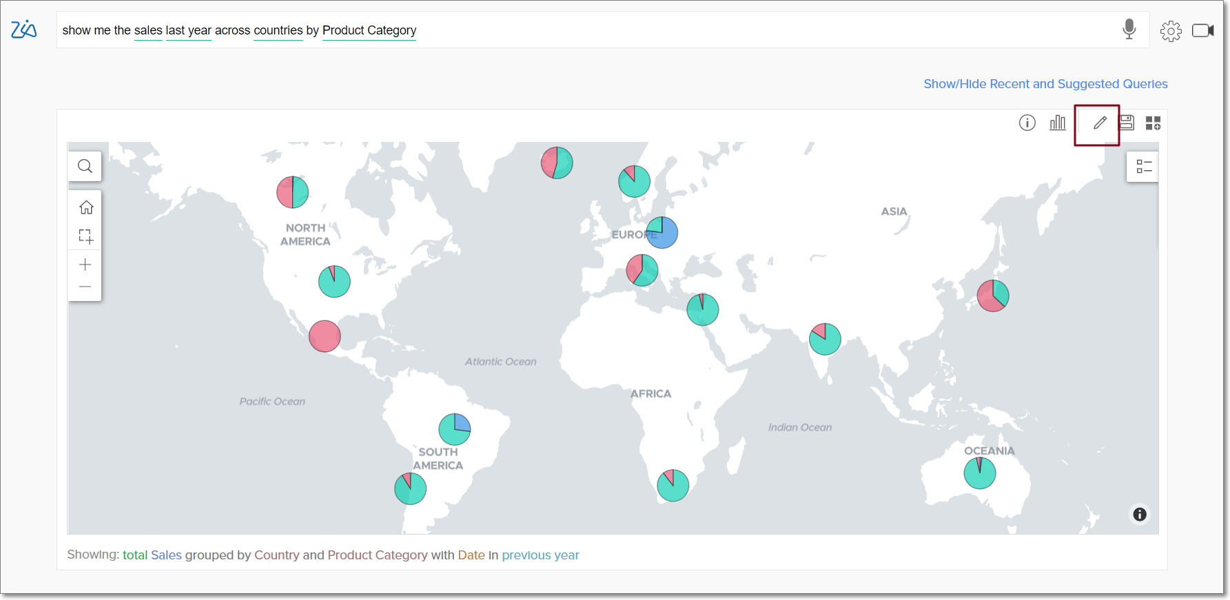
Task: Open the chart info icon
Action: coord(1027,123)
